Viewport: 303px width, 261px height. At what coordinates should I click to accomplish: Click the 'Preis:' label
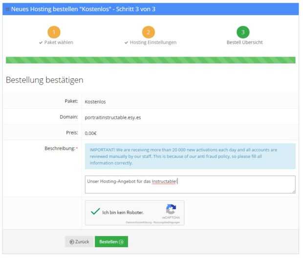tap(72, 133)
